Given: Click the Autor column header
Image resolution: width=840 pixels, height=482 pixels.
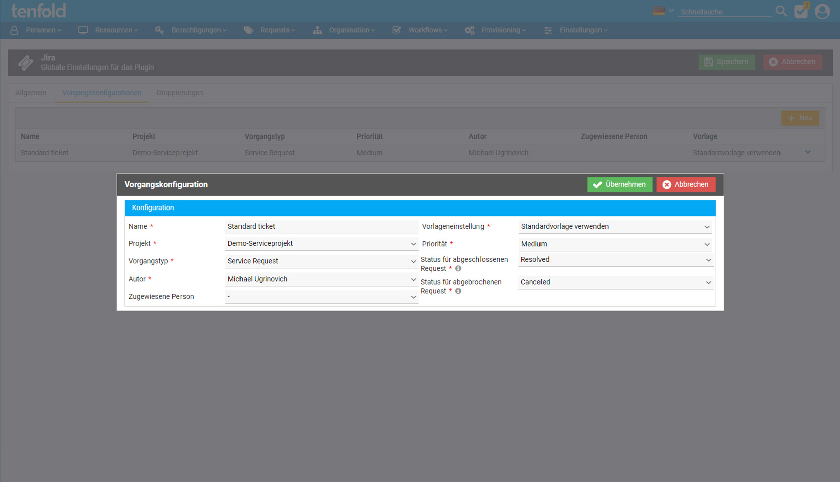Looking at the screenshot, I should tap(477, 136).
